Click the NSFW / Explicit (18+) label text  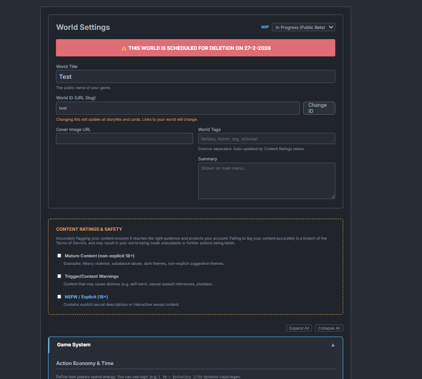[x=86, y=296]
